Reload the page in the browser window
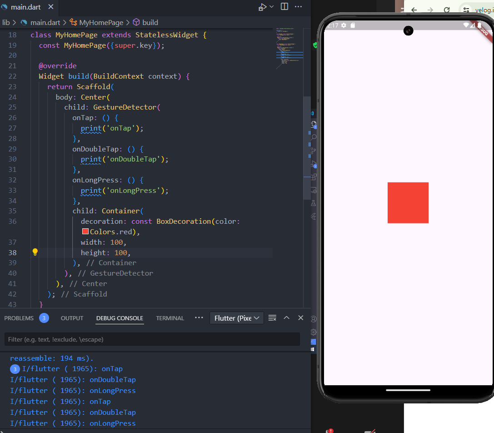The height and width of the screenshot is (433, 494). pos(447,10)
